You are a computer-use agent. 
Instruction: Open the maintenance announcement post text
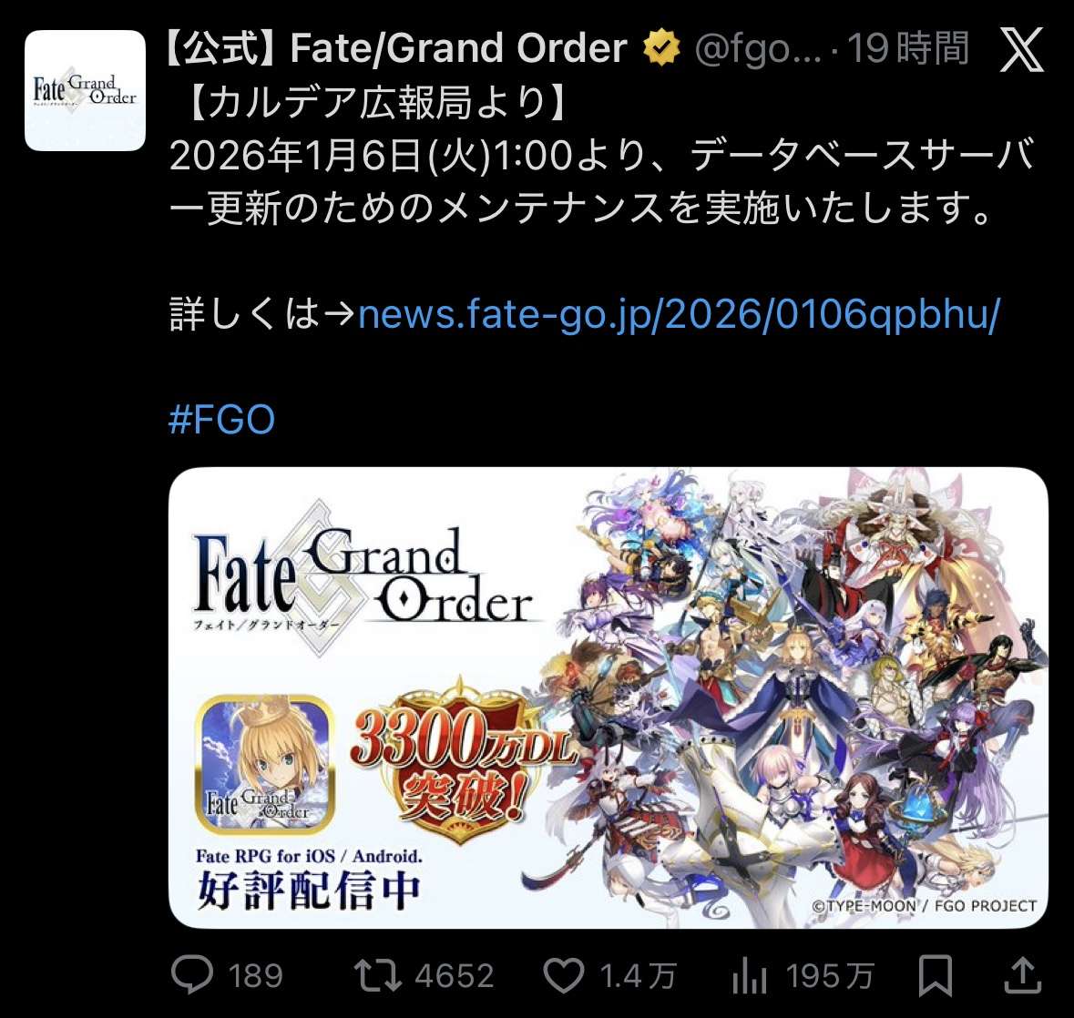[x=601, y=156]
